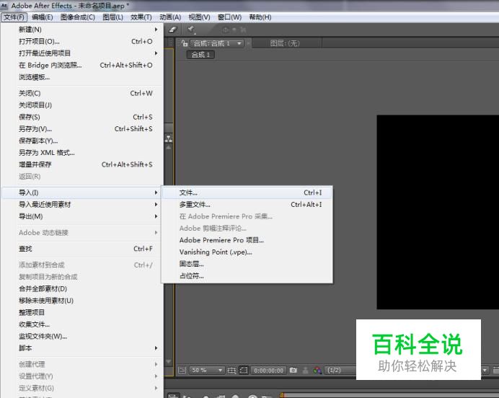Choose 关闭项目(J) menu entry

tap(82, 105)
